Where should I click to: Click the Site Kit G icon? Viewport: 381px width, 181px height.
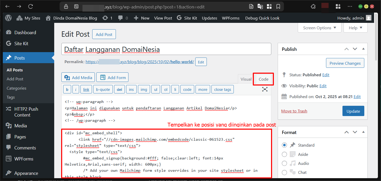tap(179, 18)
